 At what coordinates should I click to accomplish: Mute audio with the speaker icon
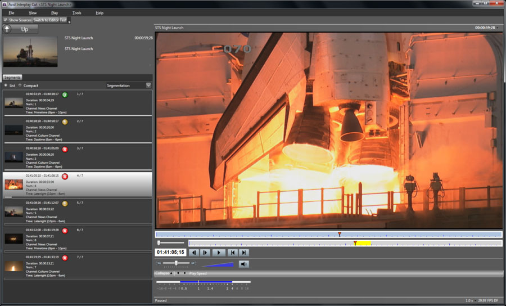(244, 264)
